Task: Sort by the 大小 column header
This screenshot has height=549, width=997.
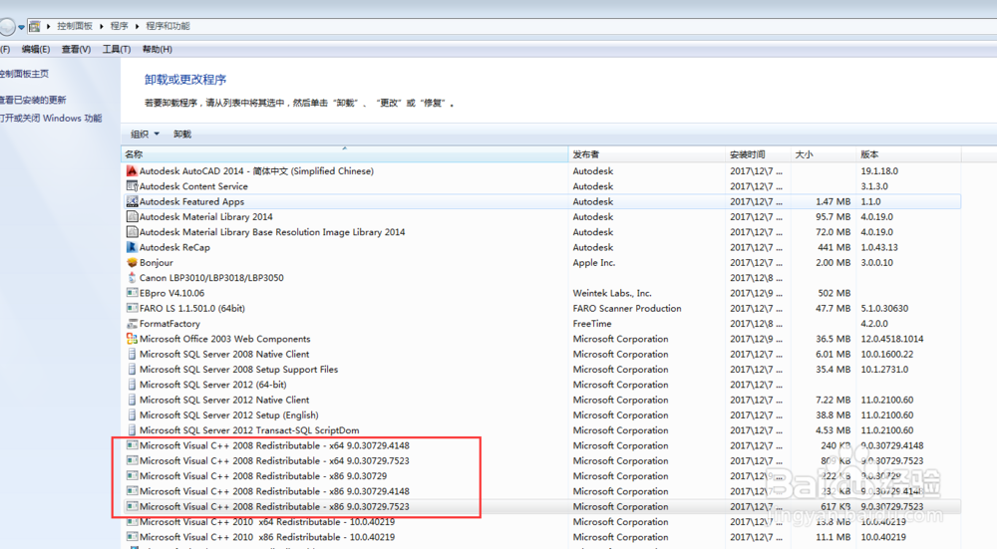Action: click(824, 154)
